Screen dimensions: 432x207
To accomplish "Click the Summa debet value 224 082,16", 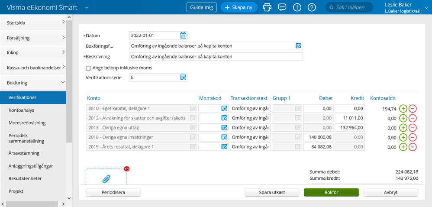I will [407, 172].
